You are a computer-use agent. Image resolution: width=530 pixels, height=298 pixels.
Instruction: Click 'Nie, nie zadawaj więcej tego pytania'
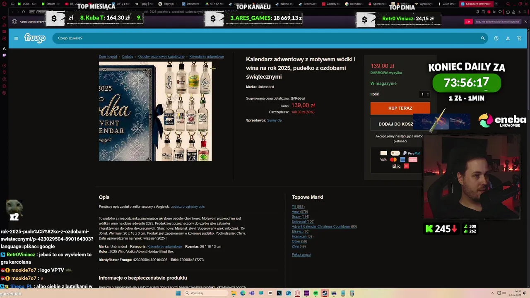497,22
